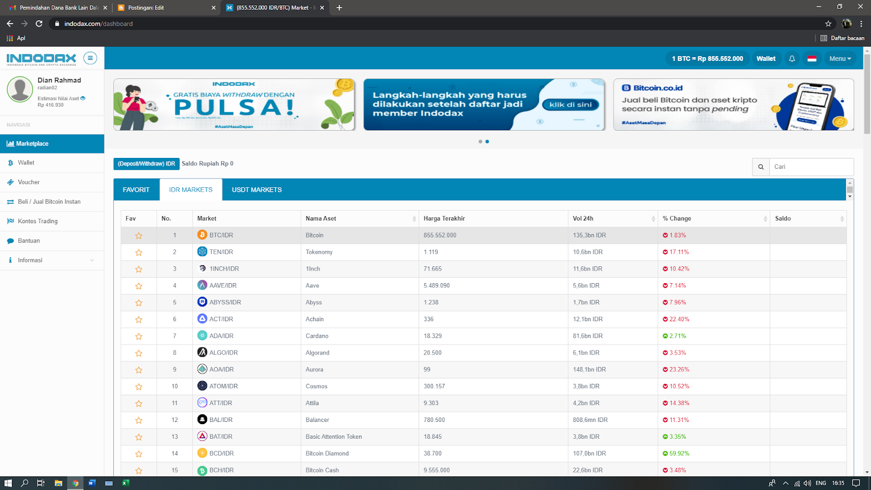The image size is (871, 490).
Task: Toggle favorite star for BTC/IDR
Action: tap(139, 236)
